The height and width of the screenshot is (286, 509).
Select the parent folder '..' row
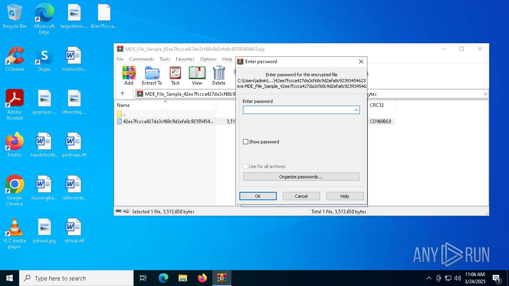[165, 114]
